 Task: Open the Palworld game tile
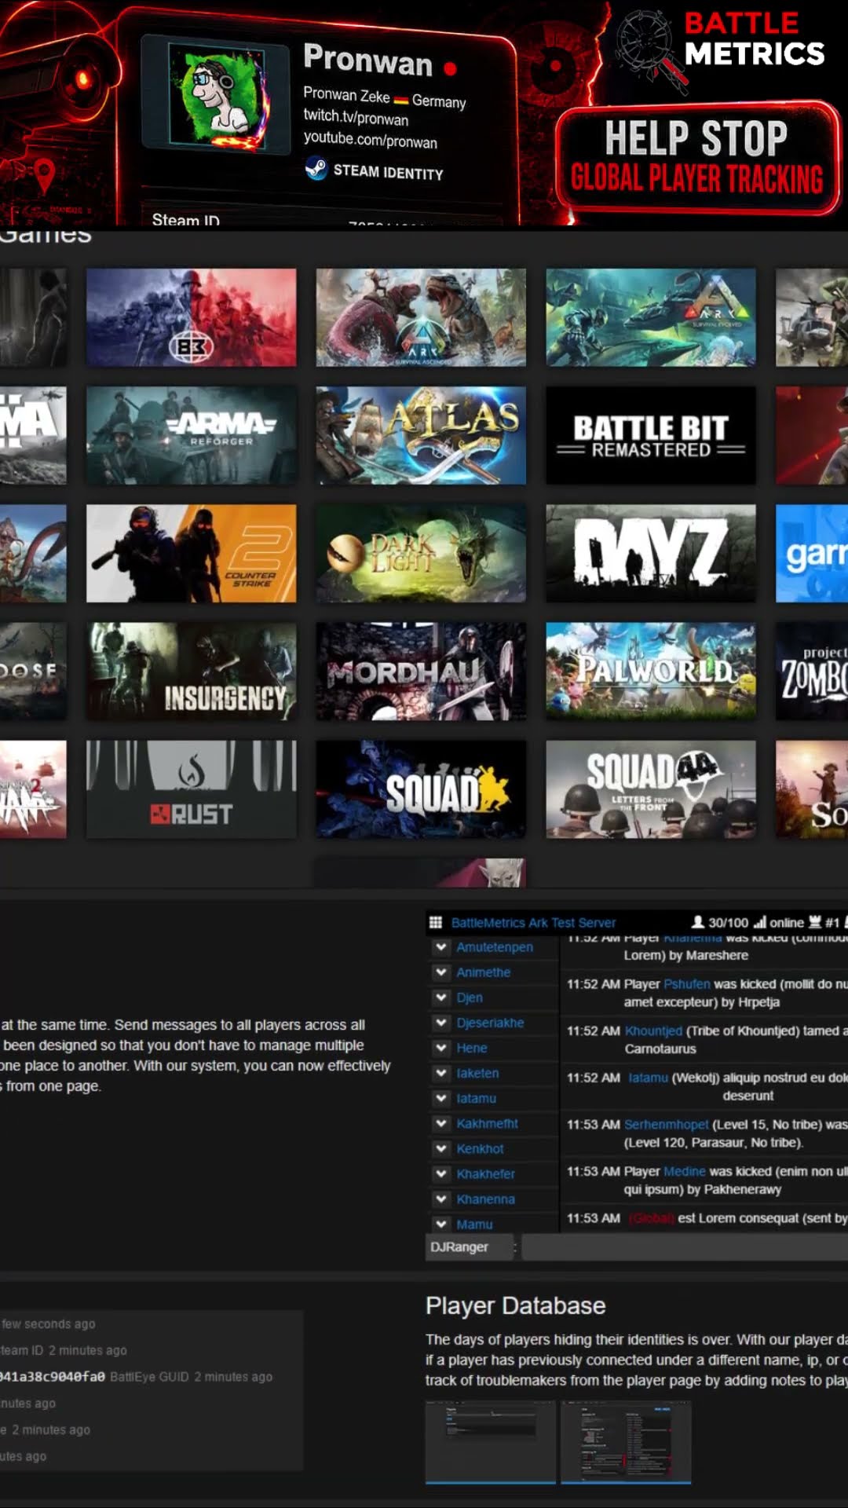(x=651, y=672)
